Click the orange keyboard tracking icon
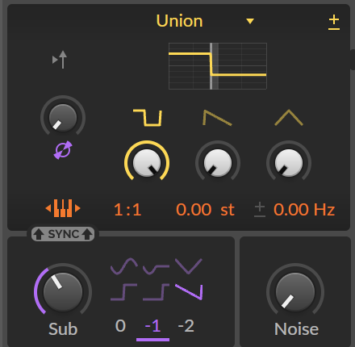Viewport: 355px width, 347px height. click(63, 208)
